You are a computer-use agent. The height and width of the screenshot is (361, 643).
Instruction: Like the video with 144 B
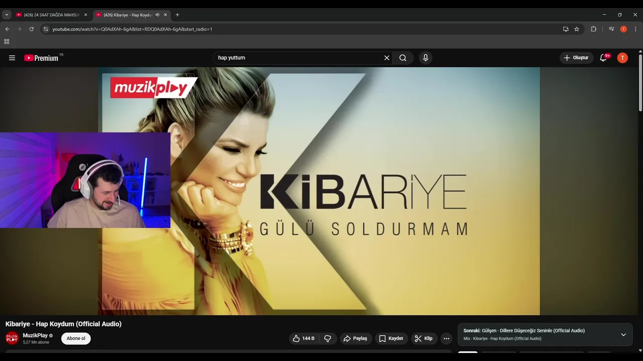(303, 338)
